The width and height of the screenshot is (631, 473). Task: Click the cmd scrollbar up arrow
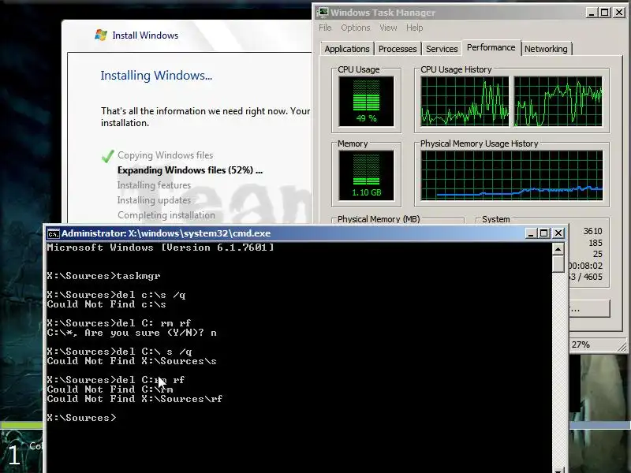[558, 249]
